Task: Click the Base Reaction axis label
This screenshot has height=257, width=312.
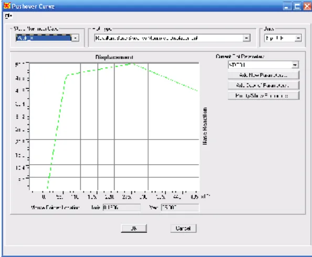Action: (x=205, y=126)
